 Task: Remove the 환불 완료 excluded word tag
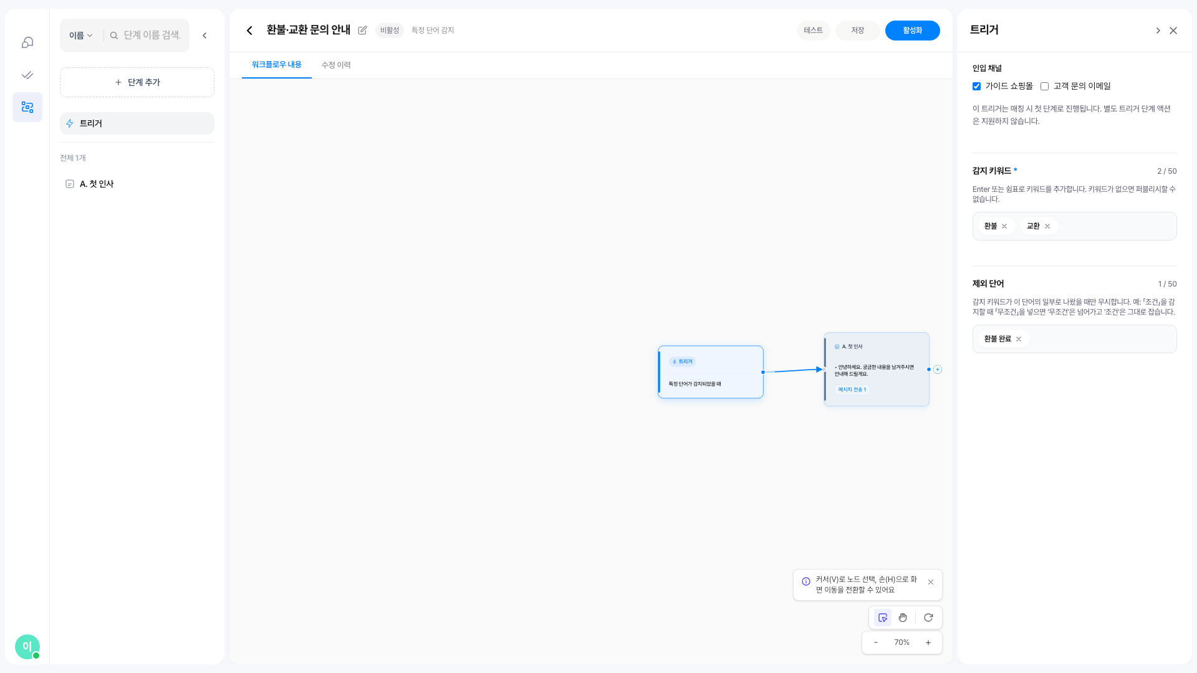coord(1019,339)
